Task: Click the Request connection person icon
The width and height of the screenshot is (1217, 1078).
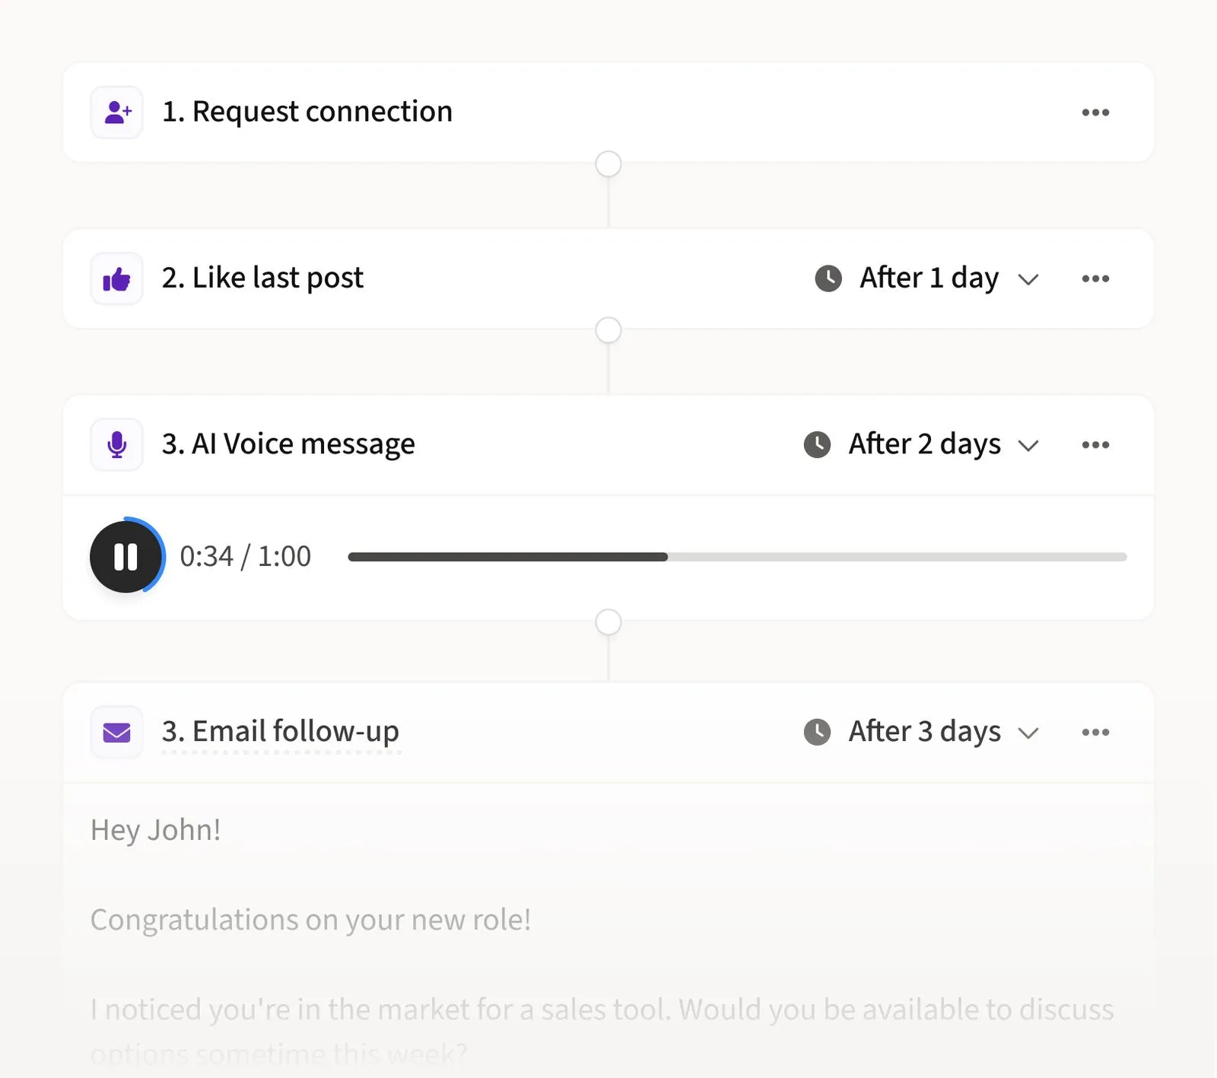Action: 117,113
